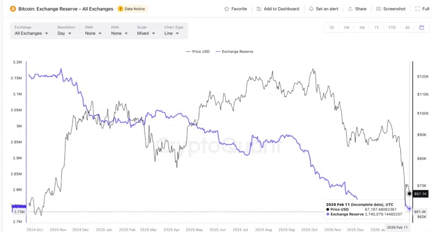
Task: Open the Resolution Day dropdown
Action: pyautogui.click(x=65, y=33)
